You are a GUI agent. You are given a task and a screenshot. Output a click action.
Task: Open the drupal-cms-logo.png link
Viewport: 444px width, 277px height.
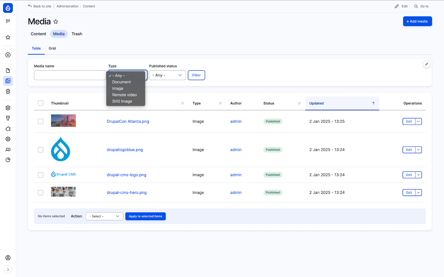click(x=127, y=175)
